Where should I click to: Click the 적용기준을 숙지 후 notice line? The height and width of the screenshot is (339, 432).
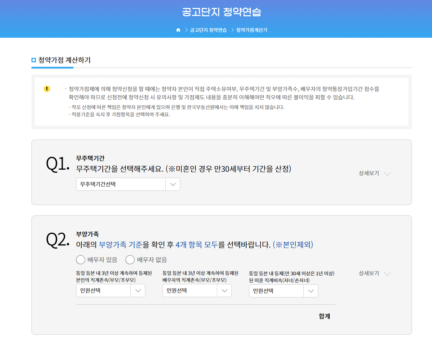click(119, 115)
